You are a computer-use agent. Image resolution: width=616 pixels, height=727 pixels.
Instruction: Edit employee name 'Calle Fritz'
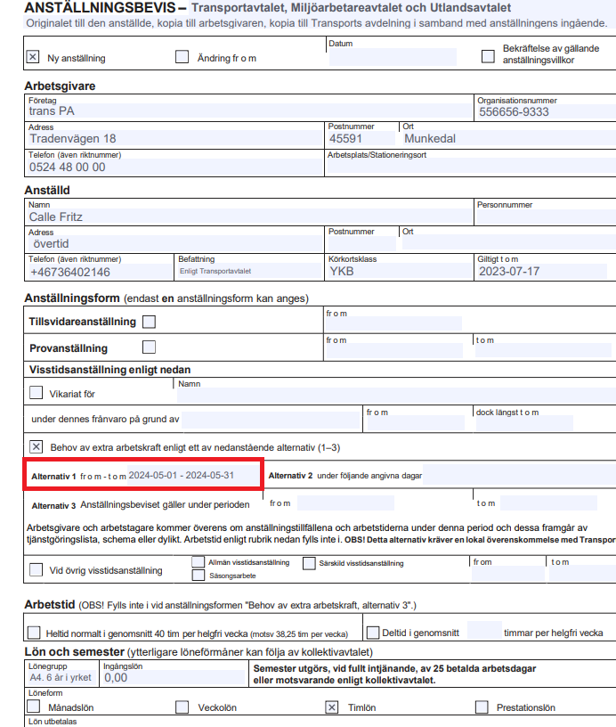250,217
